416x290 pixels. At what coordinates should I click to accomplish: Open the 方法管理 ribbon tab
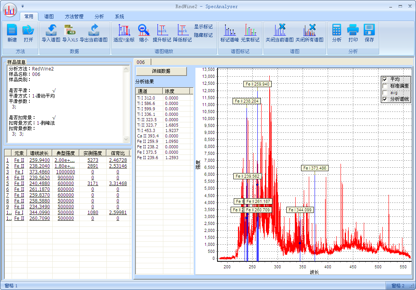point(74,17)
